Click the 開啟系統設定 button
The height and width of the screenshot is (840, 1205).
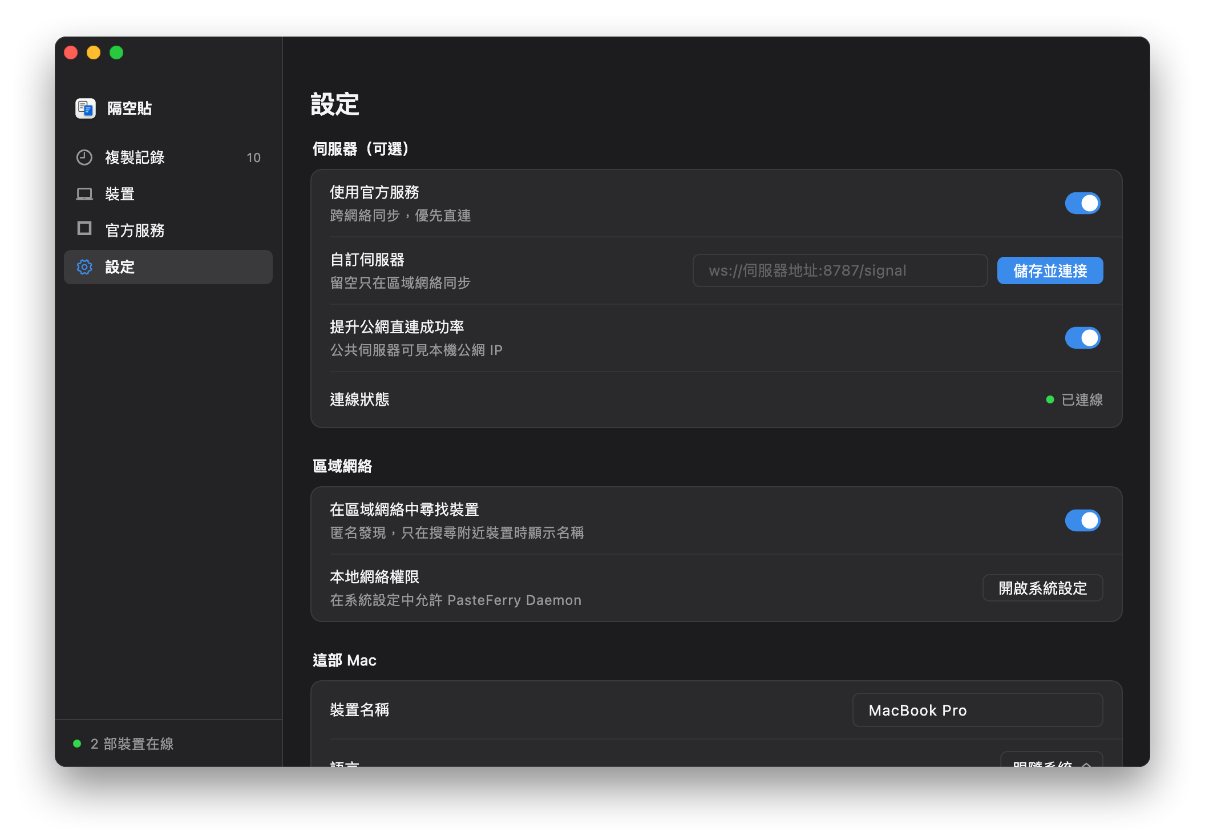(x=1042, y=588)
